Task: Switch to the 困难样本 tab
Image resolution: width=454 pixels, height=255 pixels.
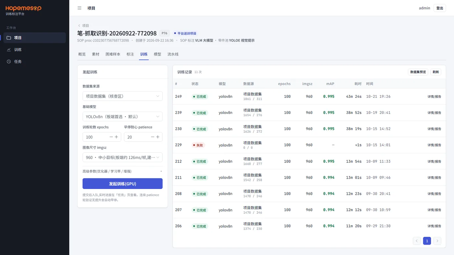Action: point(113,54)
